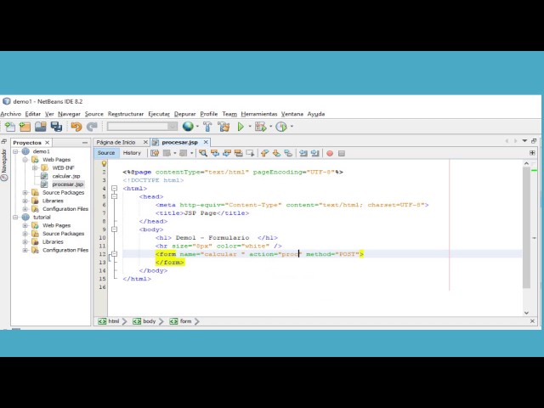Click the Save All icon
The width and height of the screenshot is (544, 408).
click(56, 127)
